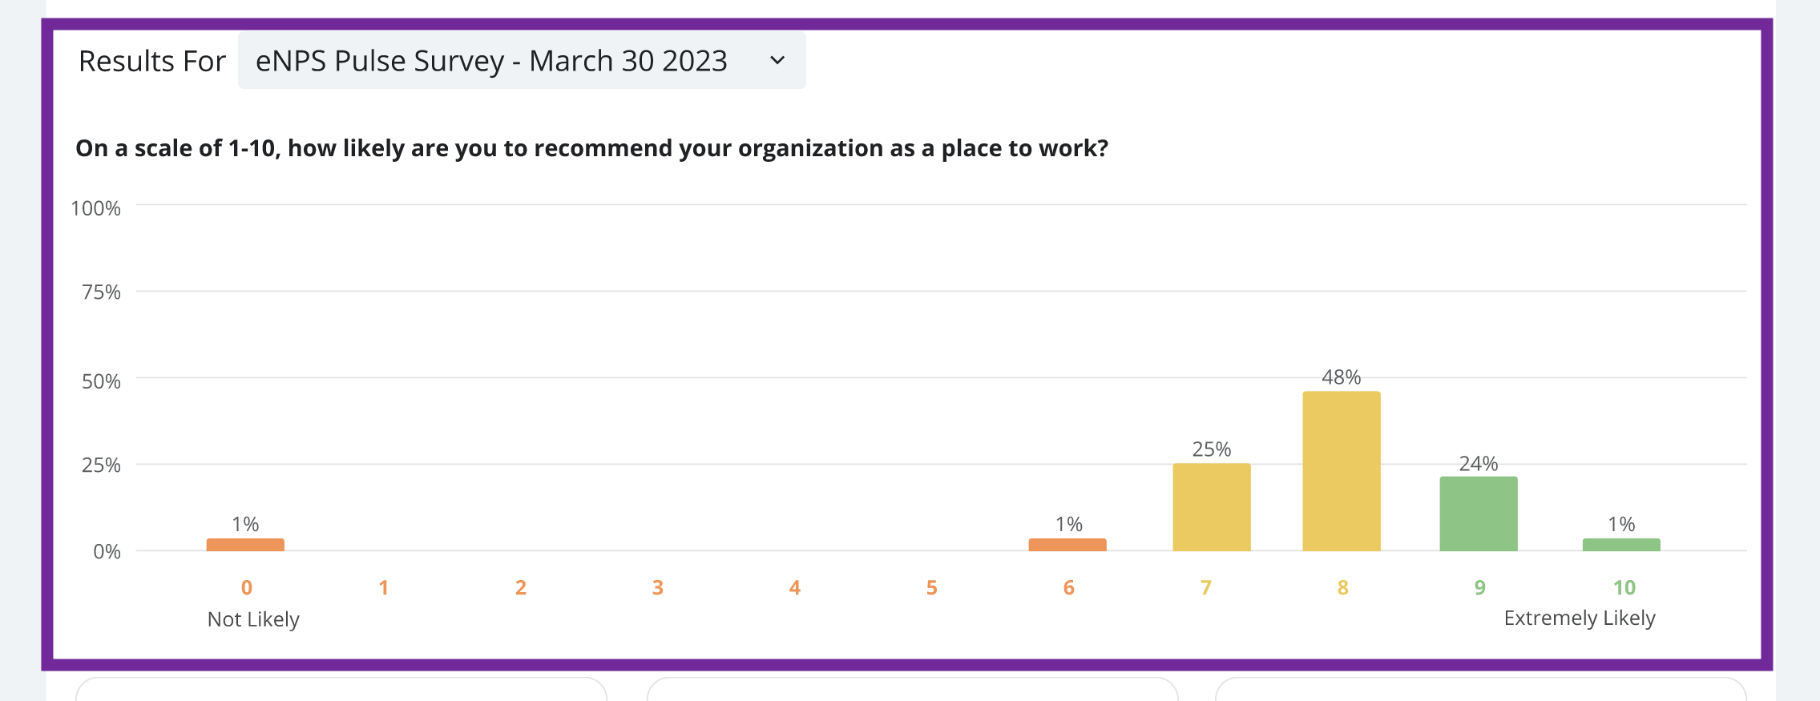
Task: Click the yellow 25% bar for score 7
Action: coord(1211,507)
